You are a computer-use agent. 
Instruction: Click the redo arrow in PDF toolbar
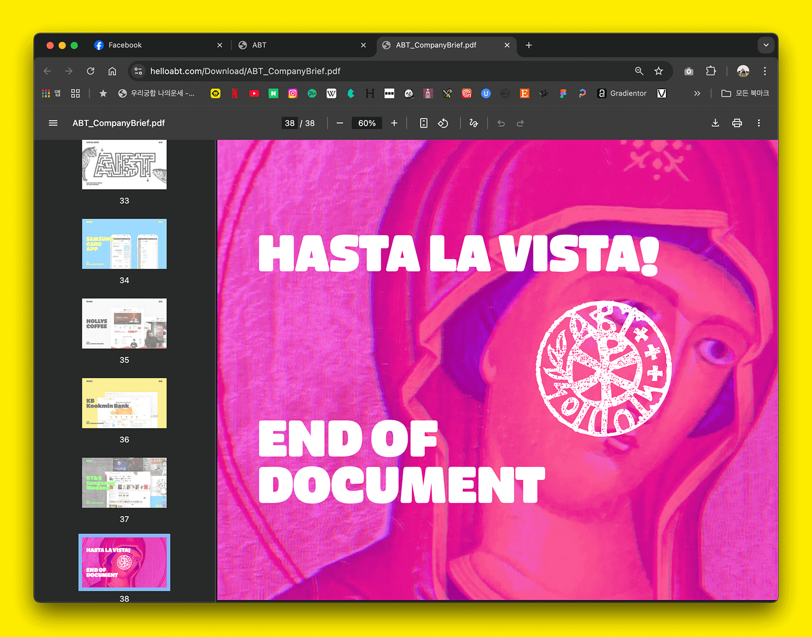[x=520, y=123]
